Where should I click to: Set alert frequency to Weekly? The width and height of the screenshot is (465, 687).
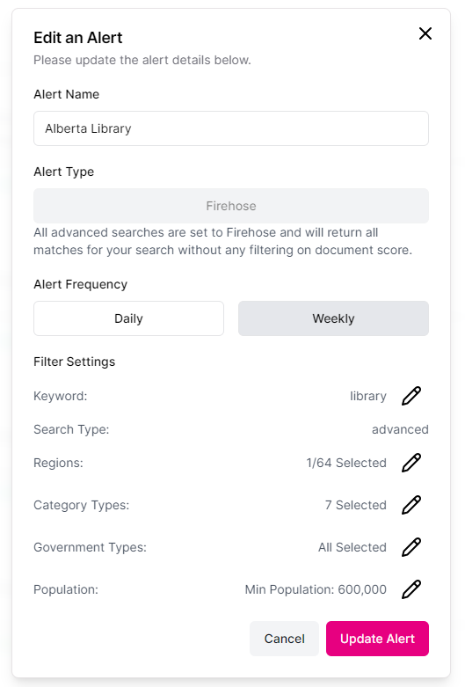point(333,318)
